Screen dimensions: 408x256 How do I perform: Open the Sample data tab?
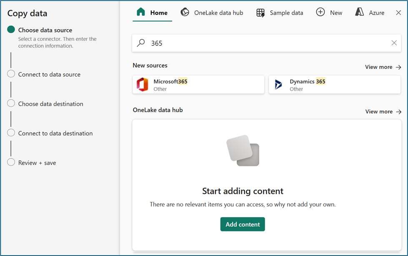tap(280, 13)
